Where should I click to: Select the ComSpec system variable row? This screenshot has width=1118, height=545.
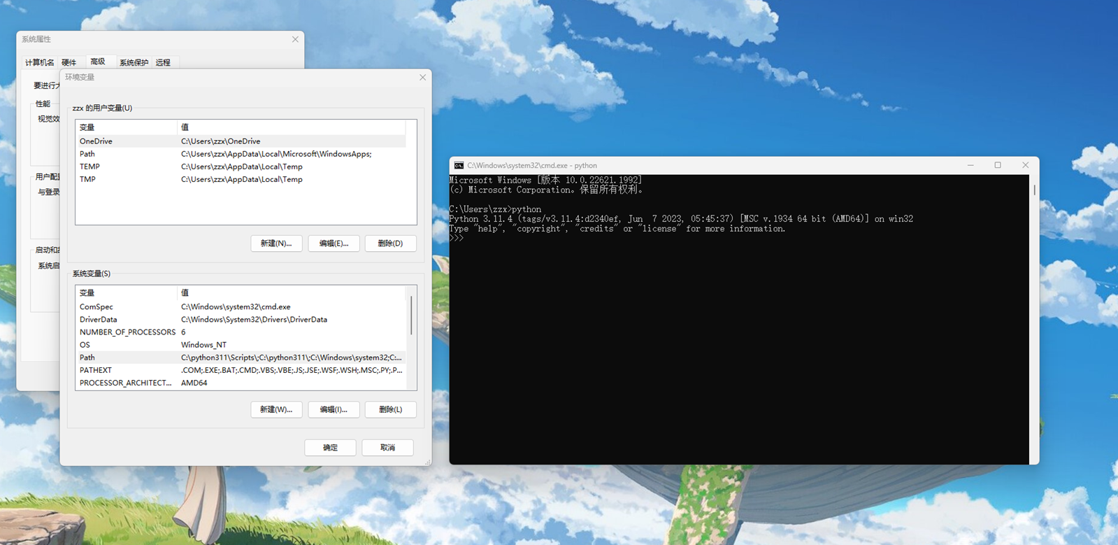pos(241,306)
